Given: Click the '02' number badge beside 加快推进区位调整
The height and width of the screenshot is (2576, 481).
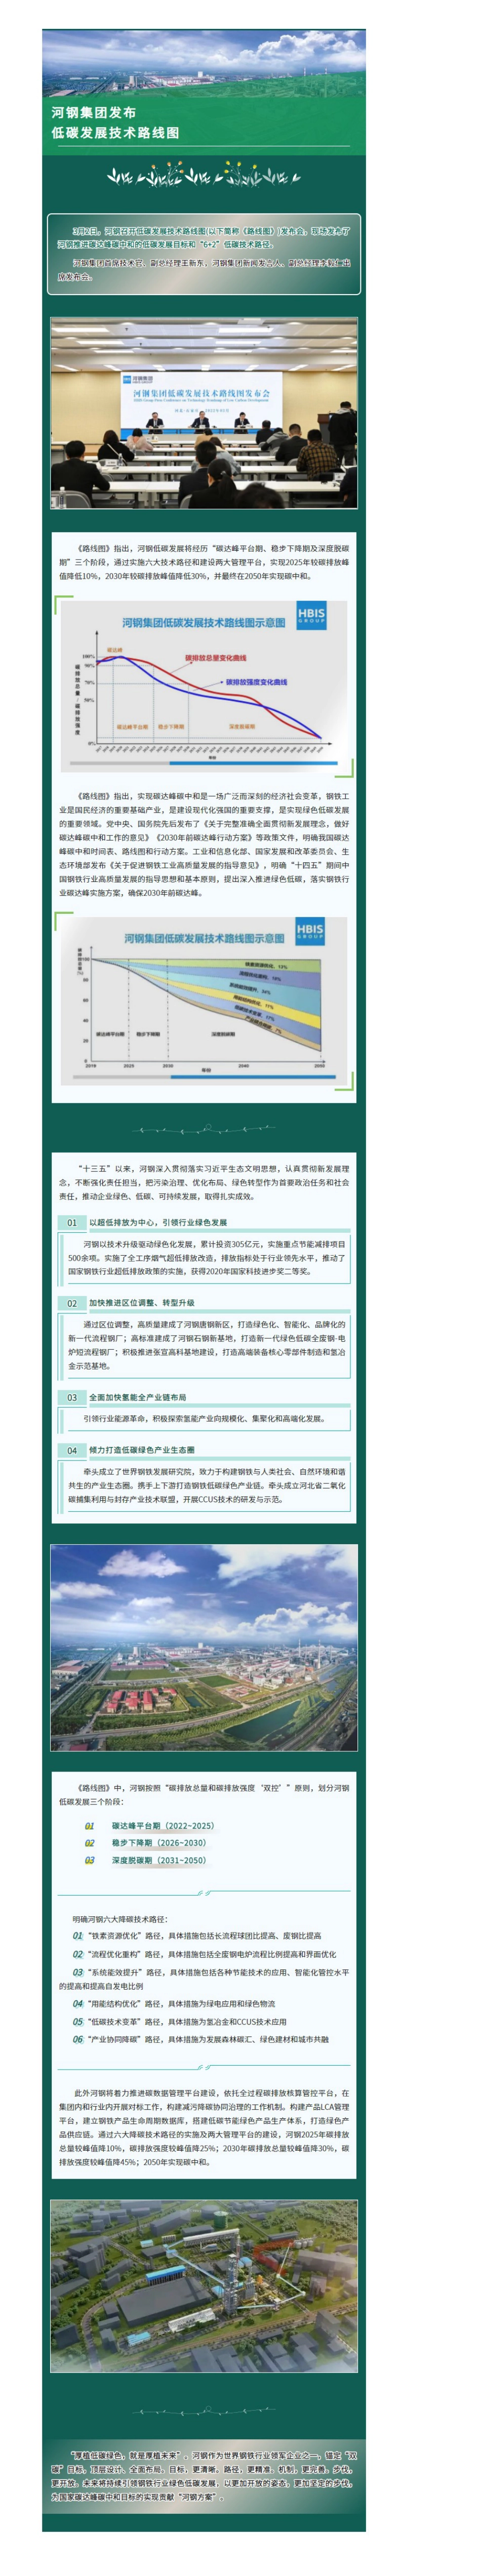Looking at the screenshot, I should (71, 1303).
